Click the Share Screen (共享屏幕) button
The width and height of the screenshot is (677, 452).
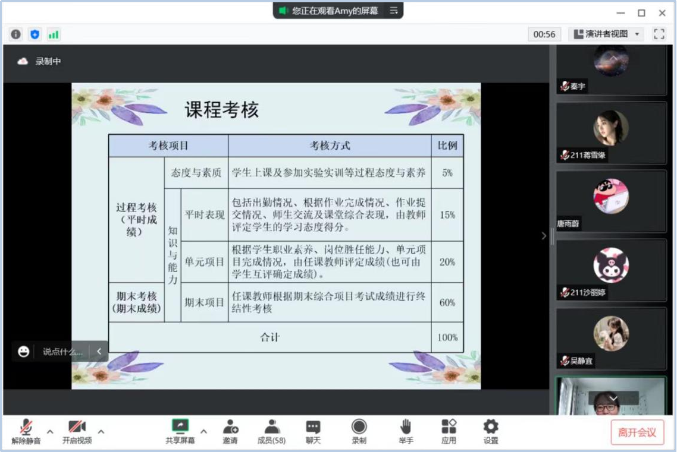pyautogui.click(x=180, y=431)
